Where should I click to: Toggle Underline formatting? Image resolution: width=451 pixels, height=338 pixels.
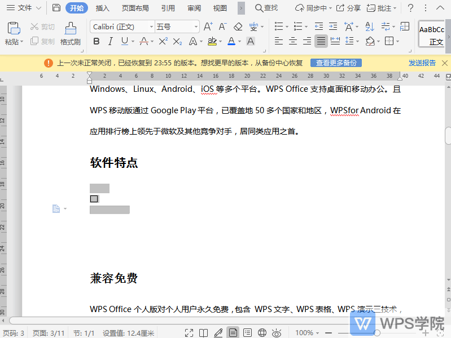click(x=125, y=41)
